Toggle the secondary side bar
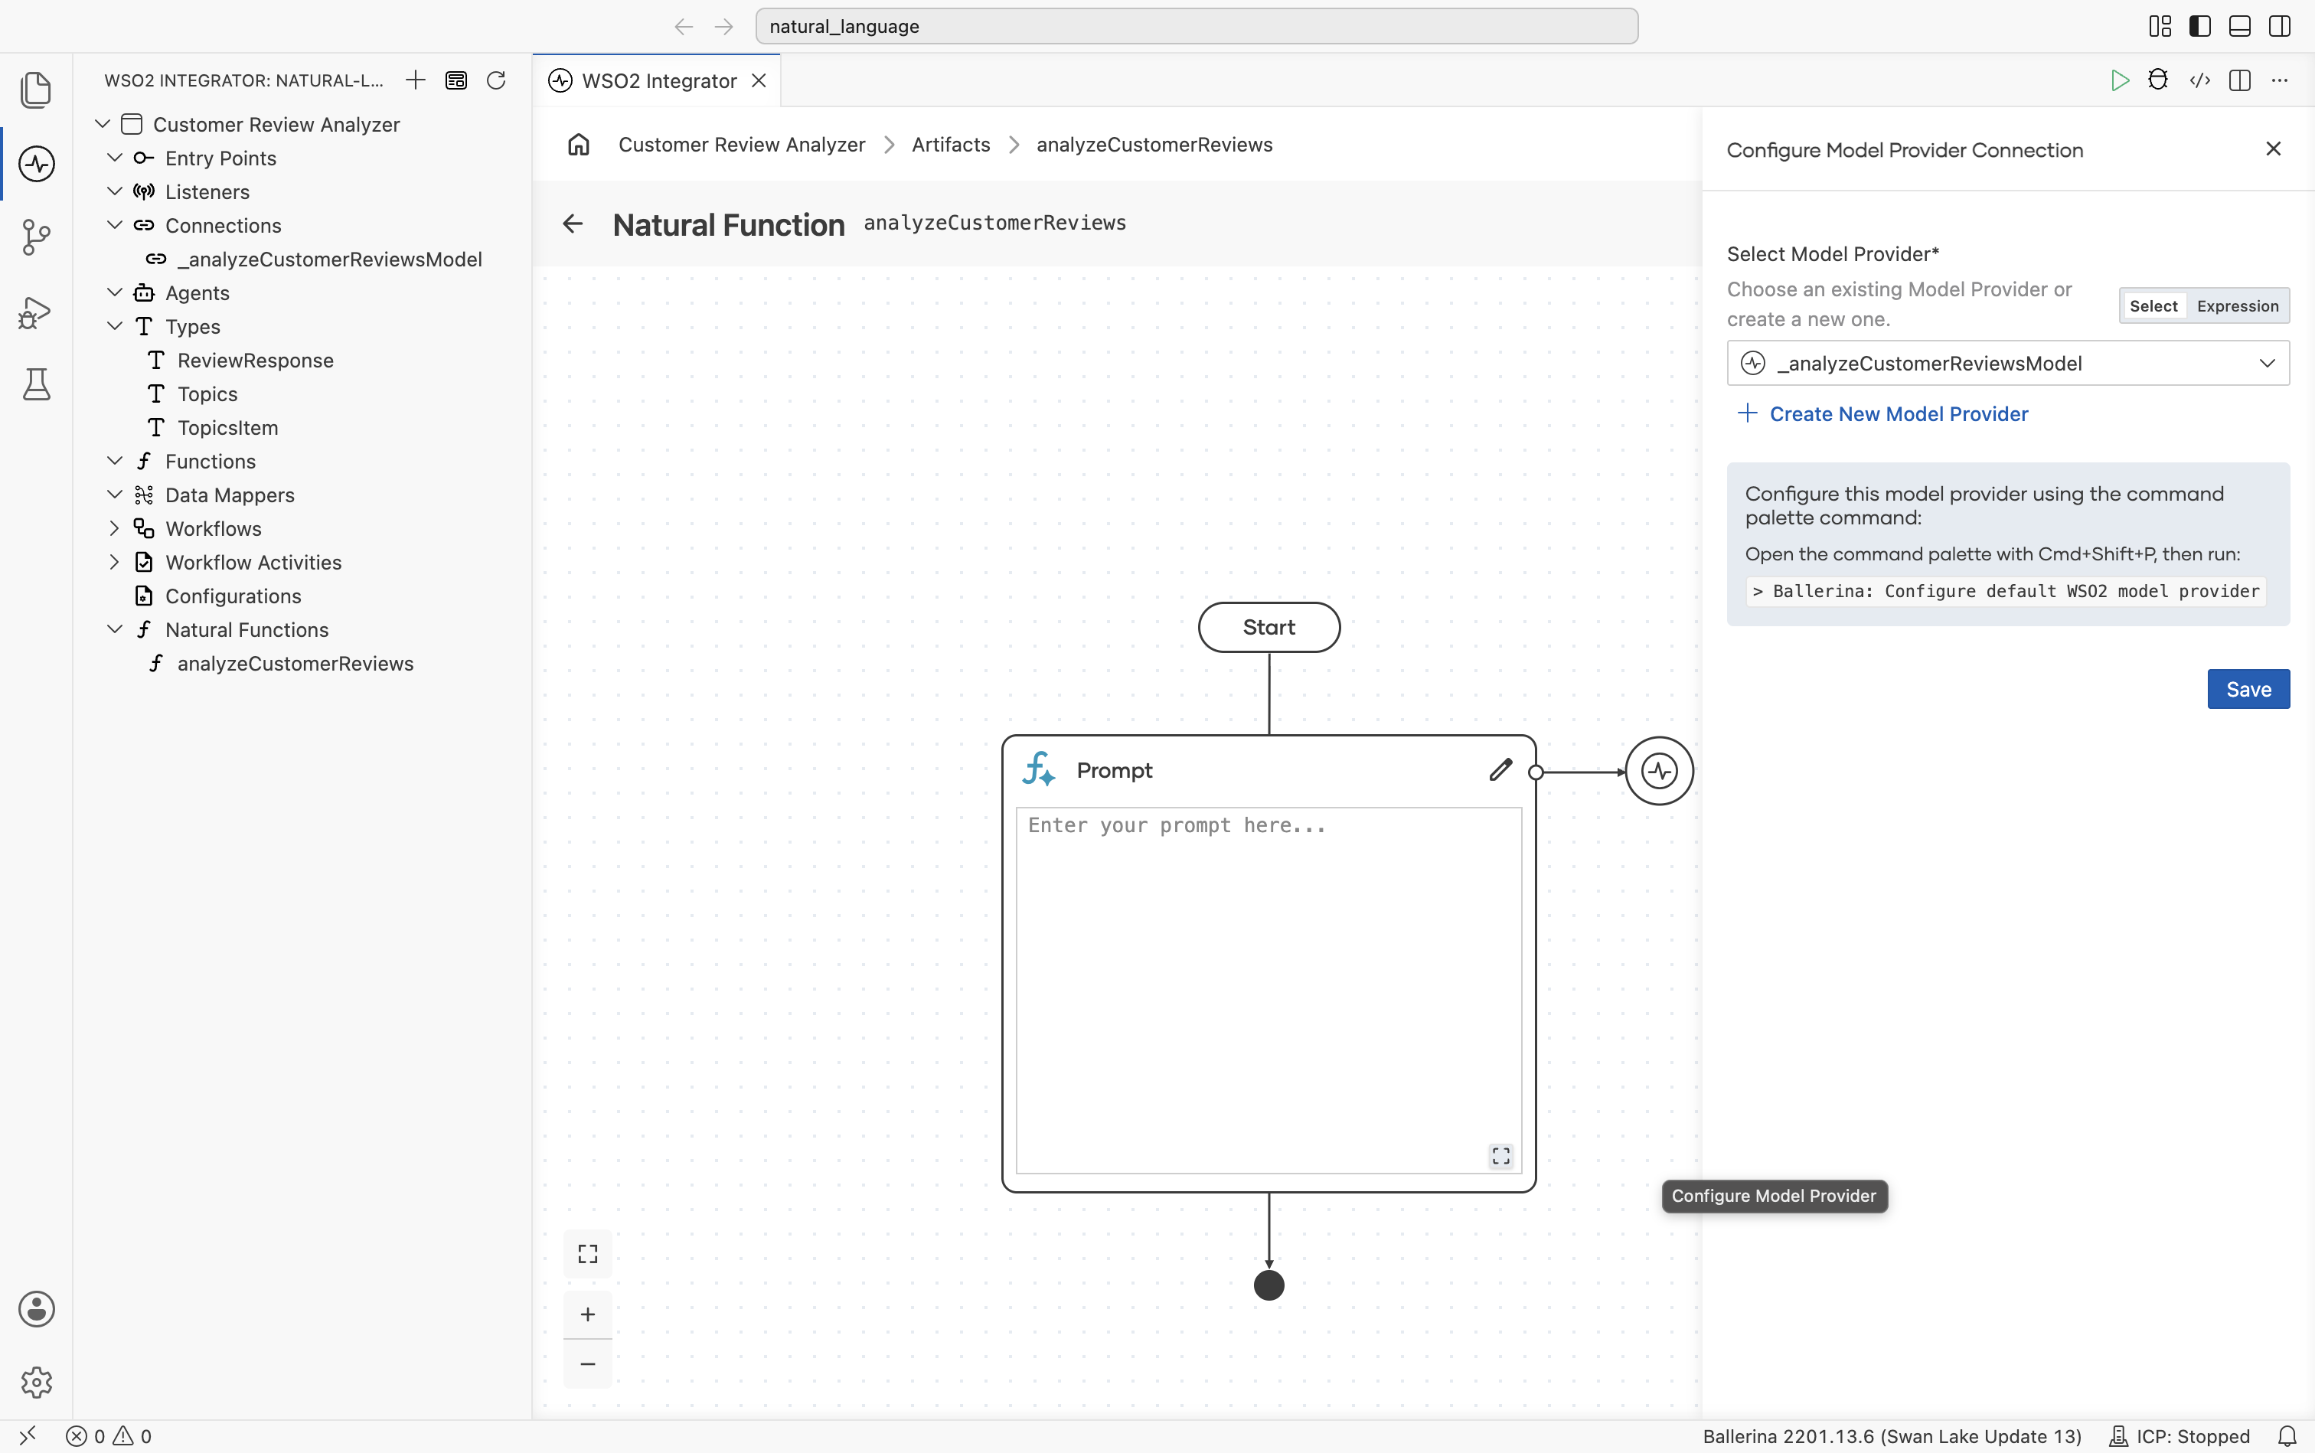This screenshot has width=2315, height=1453. pos(2280,26)
